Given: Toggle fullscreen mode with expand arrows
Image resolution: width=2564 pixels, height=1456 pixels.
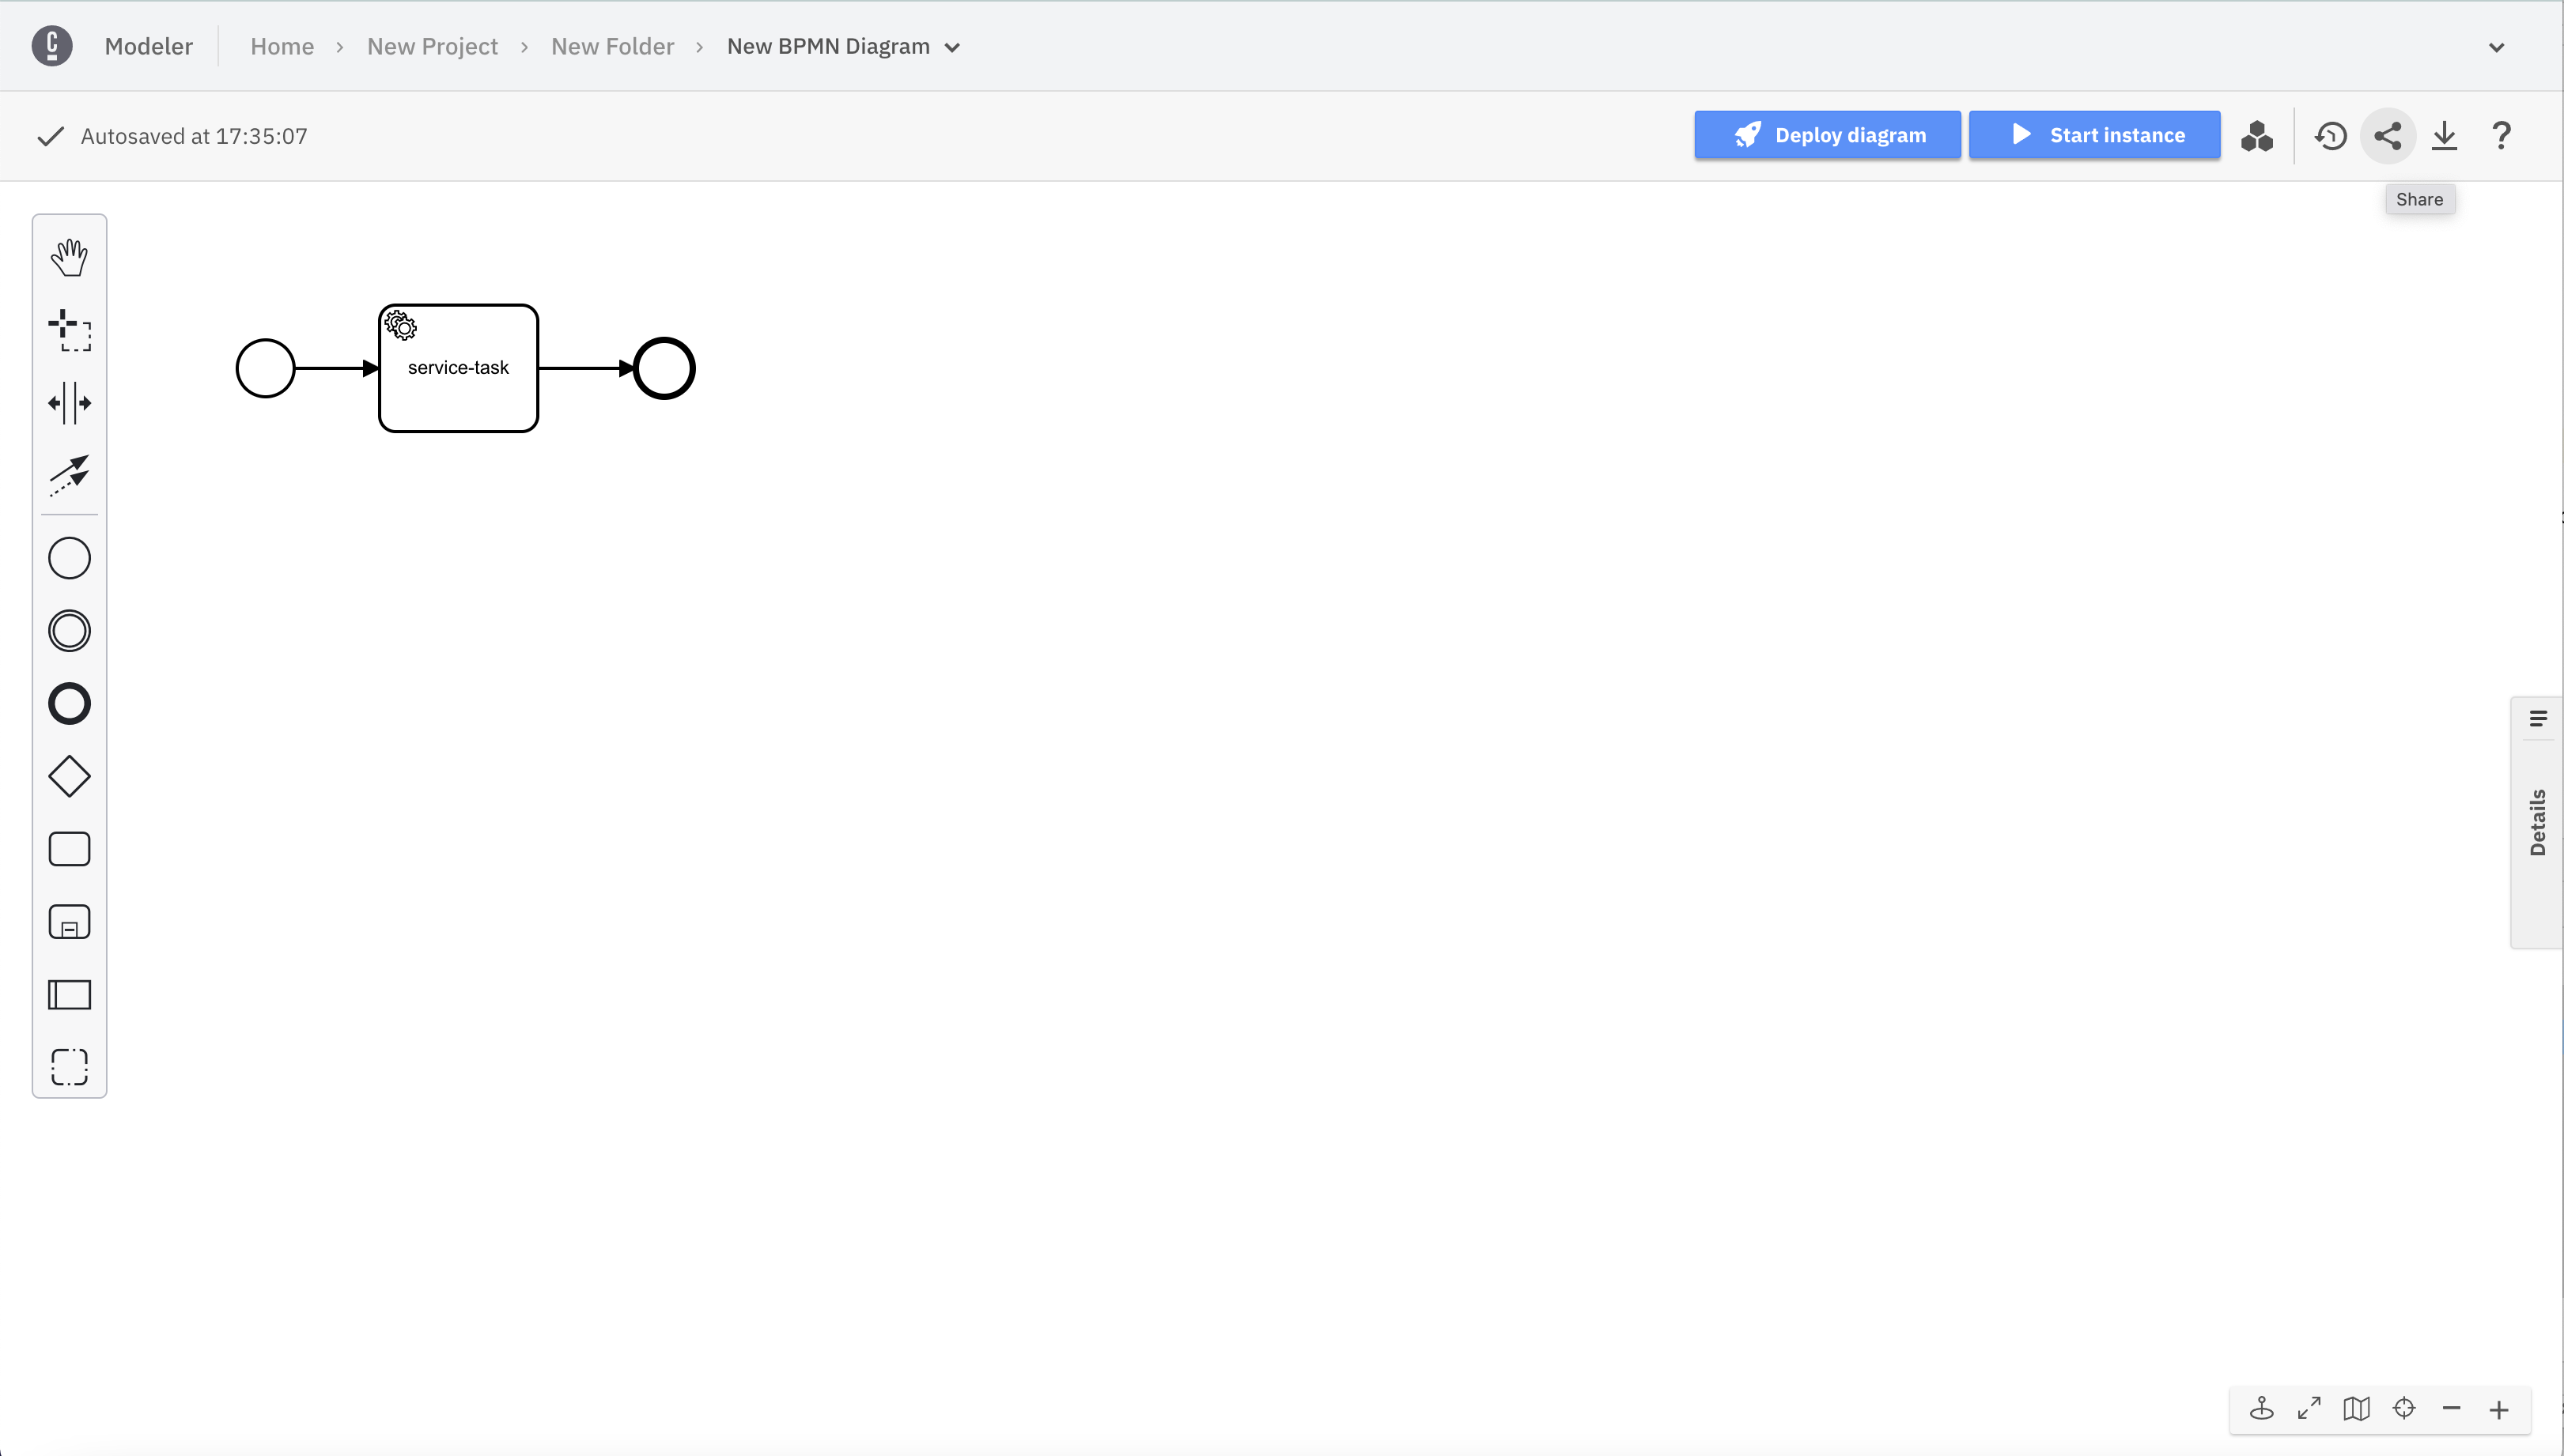Looking at the screenshot, I should point(2309,1409).
